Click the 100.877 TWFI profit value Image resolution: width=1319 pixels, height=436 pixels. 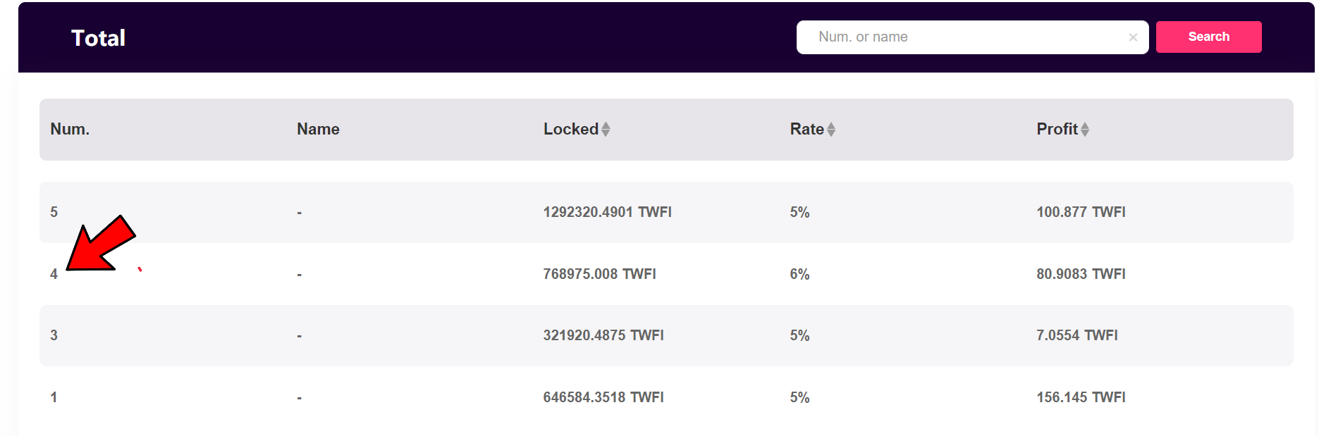click(x=1081, y=212)
